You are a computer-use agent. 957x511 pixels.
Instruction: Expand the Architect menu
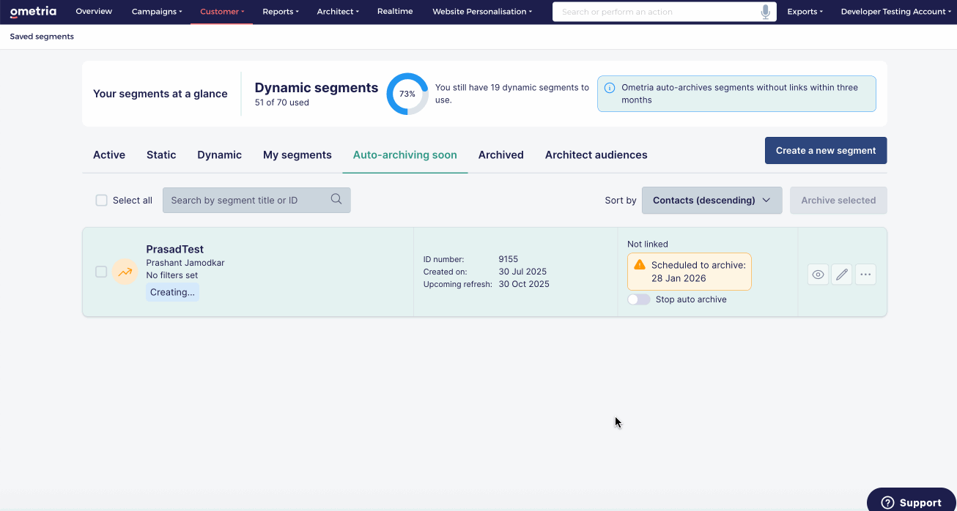coord(338,12)
